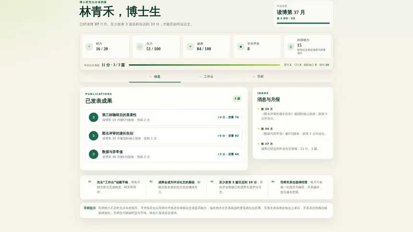
Task: Select the 学术声誉 8 stat card
Action: (257, 46)
